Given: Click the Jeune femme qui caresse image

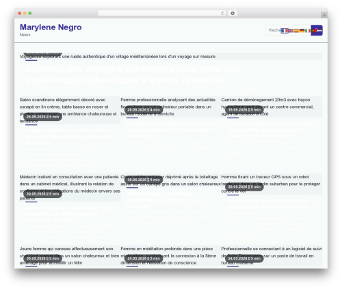Looking at the screenshot, I should pyautogui.click(x=70, y=256).
